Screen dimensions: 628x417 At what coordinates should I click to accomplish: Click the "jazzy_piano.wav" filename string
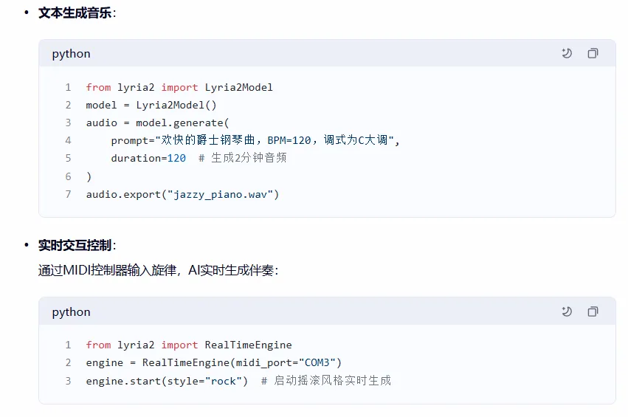(223, 194)
